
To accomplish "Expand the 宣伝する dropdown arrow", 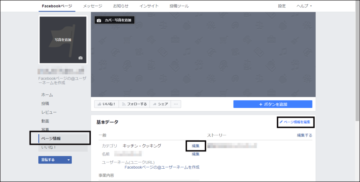I will pos(69,160).
